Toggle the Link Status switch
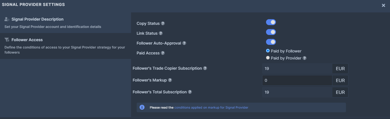Screen dimensions: 390x119 coord(271,32)
